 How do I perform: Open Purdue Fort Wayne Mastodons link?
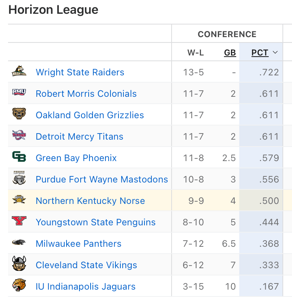(x=102, y=179)
